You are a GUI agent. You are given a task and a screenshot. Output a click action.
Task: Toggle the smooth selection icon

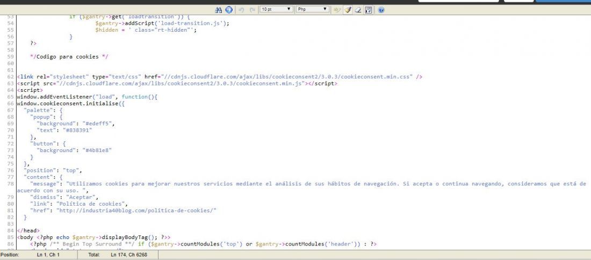click(337, 10)
